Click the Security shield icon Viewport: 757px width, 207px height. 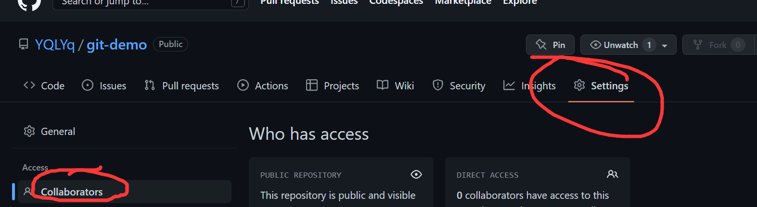pos(437,85)
